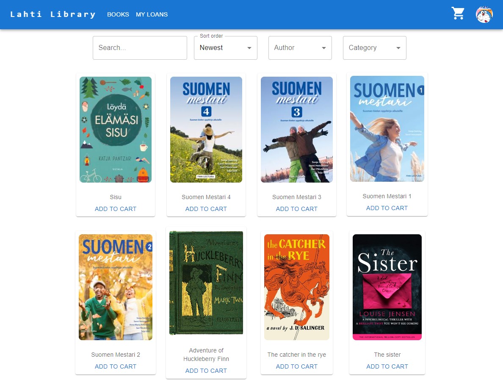Click the user profile avatar
The height and width of the screenshot is (380, 503).
point(484,14)
